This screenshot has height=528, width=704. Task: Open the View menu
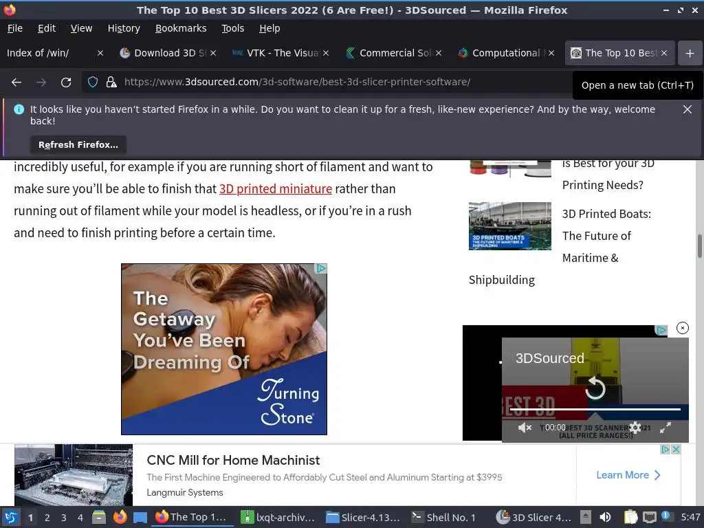point(81,28)
